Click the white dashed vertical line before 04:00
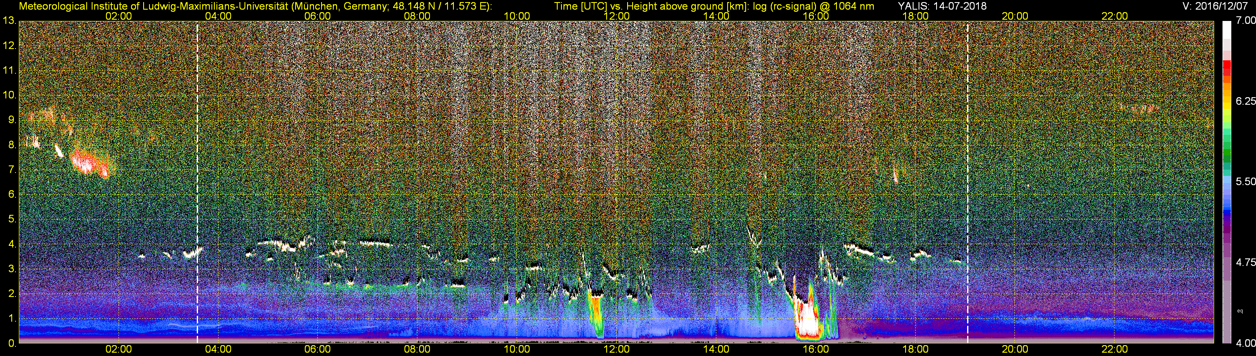The height and width of the screenshot is (356, 1256). point(197,182)
